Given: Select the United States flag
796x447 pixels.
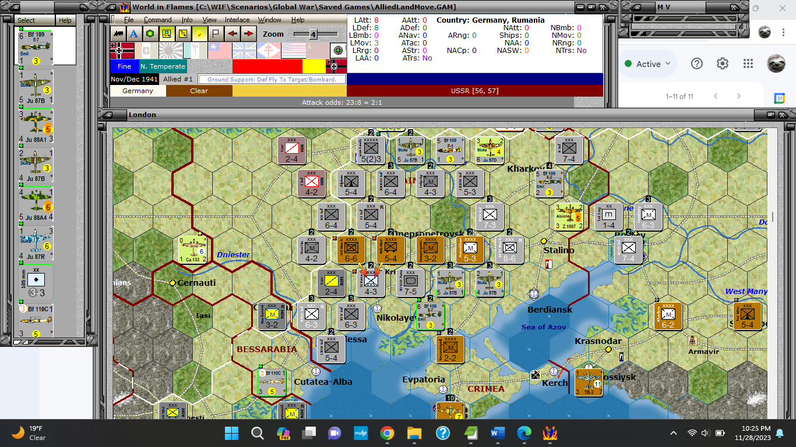Looking at the screenshot, I should pos(294,51).
